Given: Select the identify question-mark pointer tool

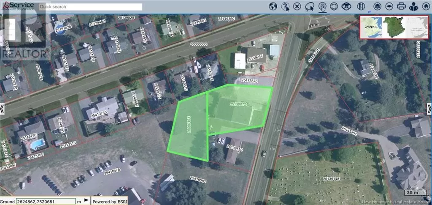Looking at the screenshot, I should click(x=285, y=6).
